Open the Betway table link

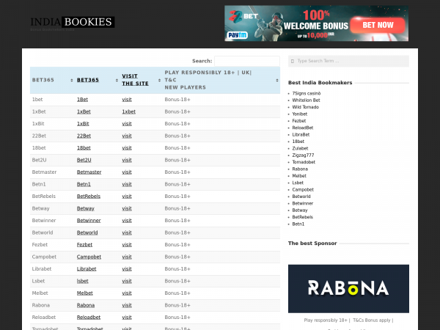(x=86, y=208)
